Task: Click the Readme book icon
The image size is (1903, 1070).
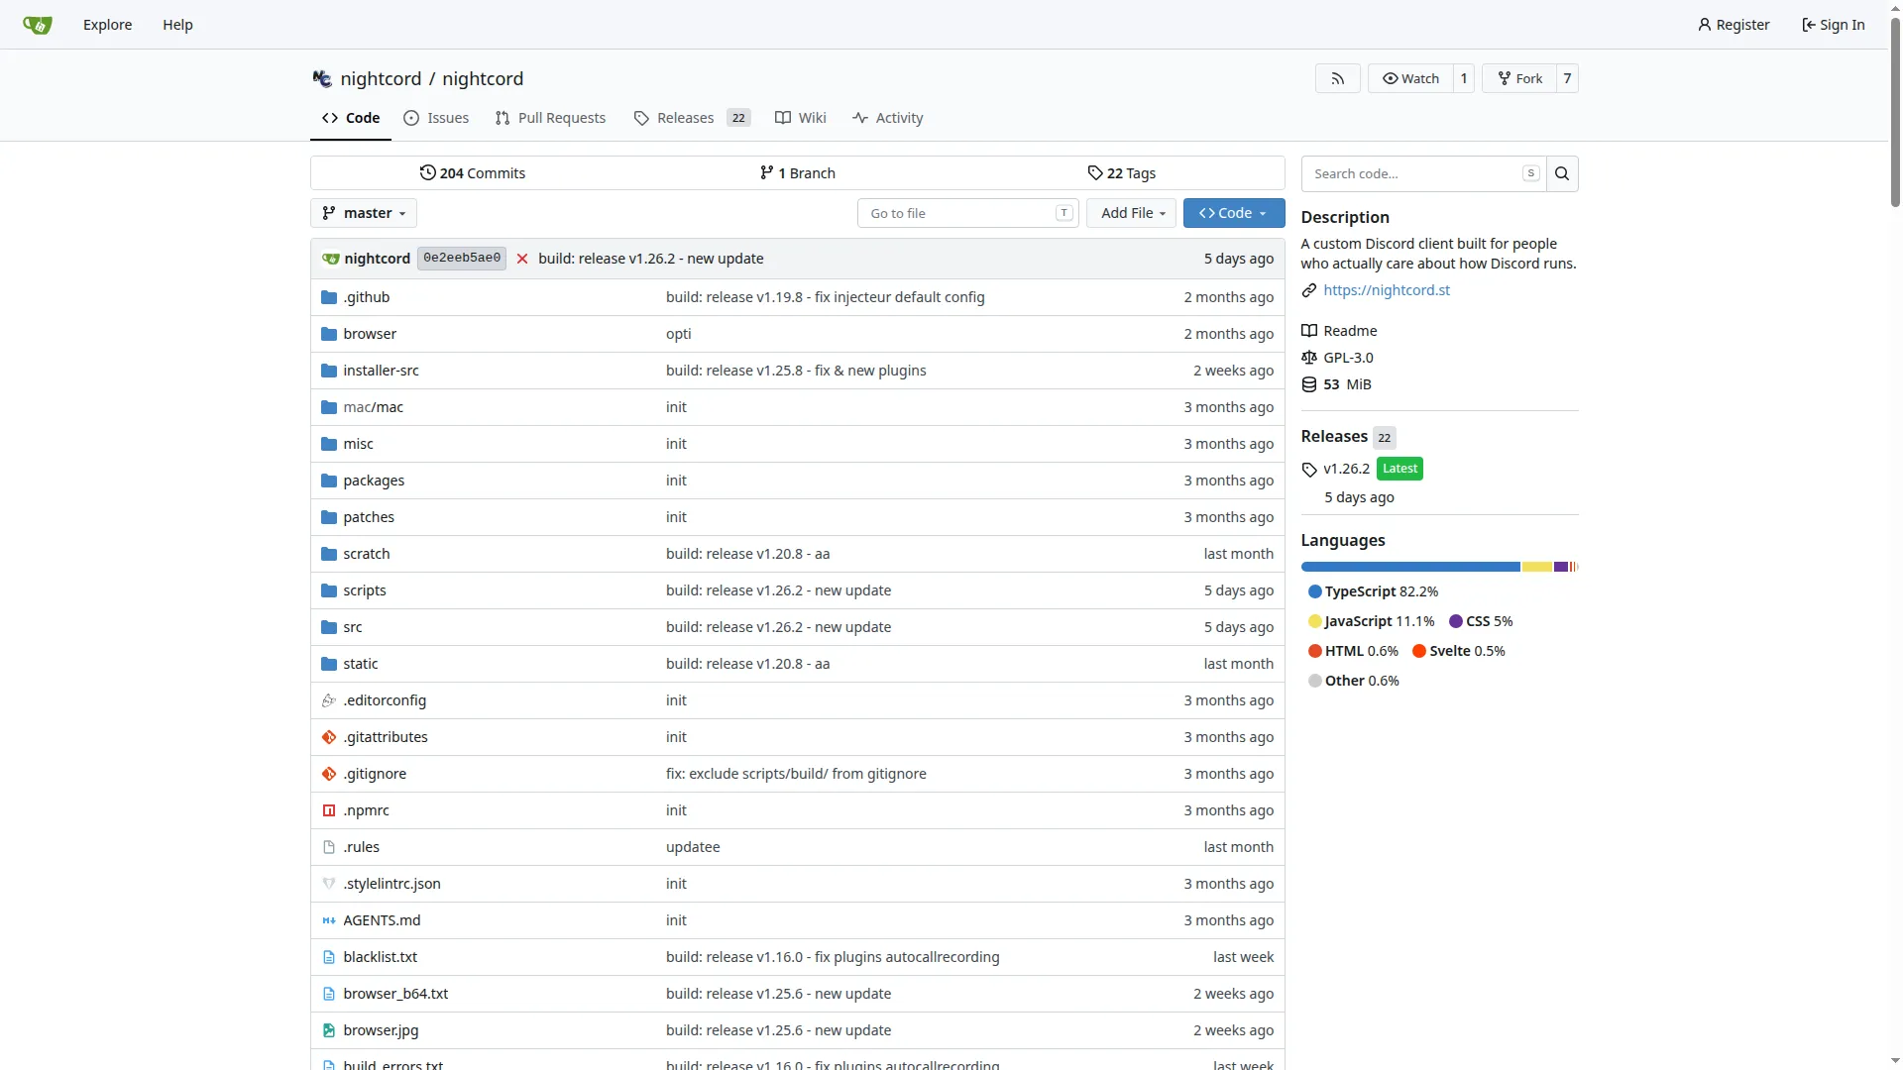Action: click(1309, 331)
